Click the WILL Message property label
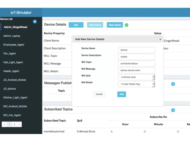Image resolution: width=190 pixels, height=142 pixels. point(52,64)
